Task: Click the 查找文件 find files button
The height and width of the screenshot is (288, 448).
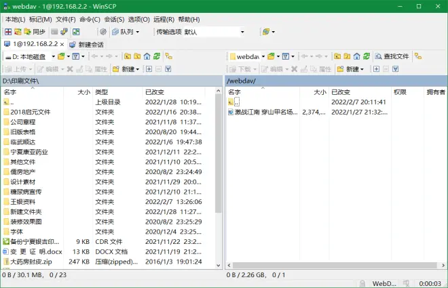Action: point(392,56)
